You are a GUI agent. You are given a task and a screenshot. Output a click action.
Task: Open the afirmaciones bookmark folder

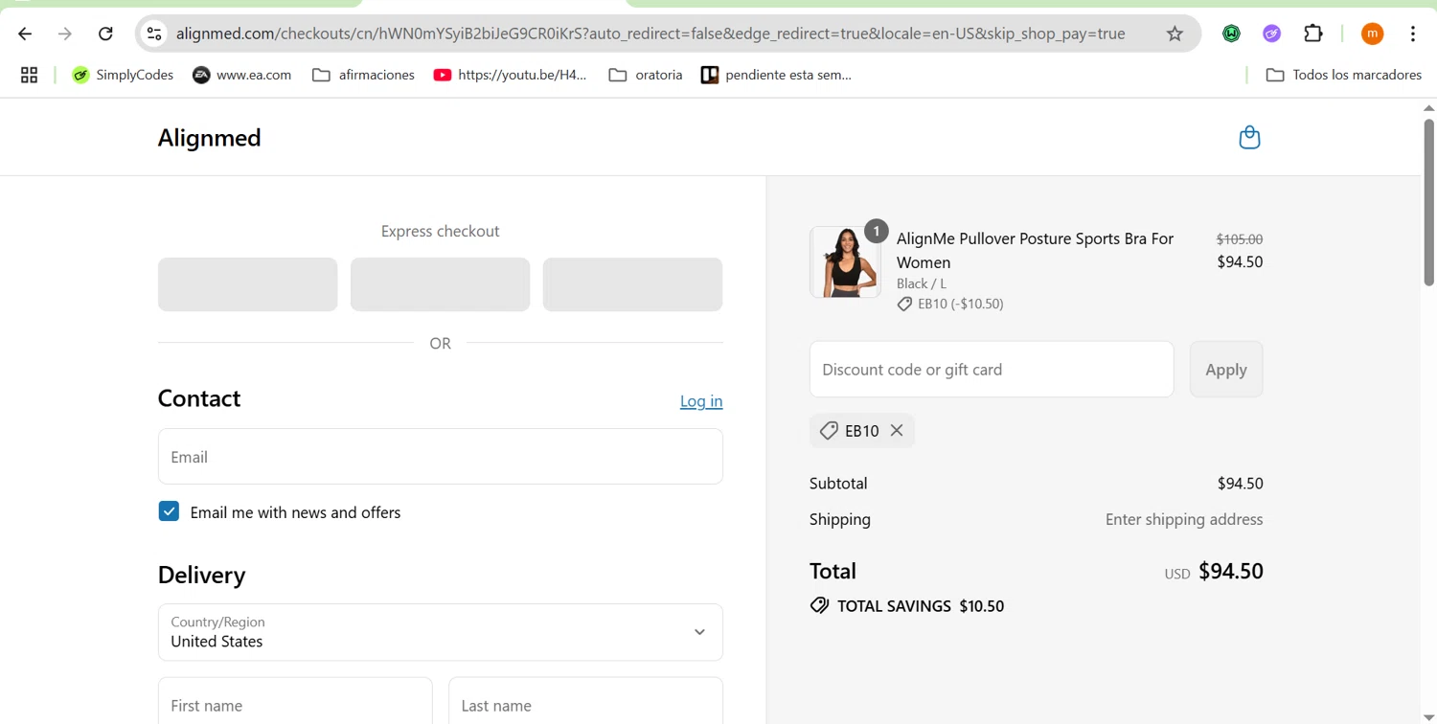point(363,75)
